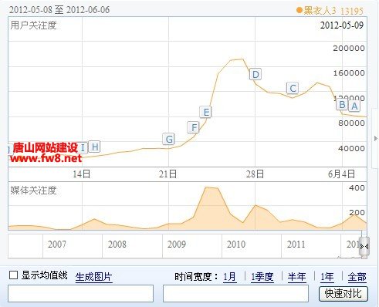Select news marker F on curve
The image size is (379, 307).
(x=194, y=127)
